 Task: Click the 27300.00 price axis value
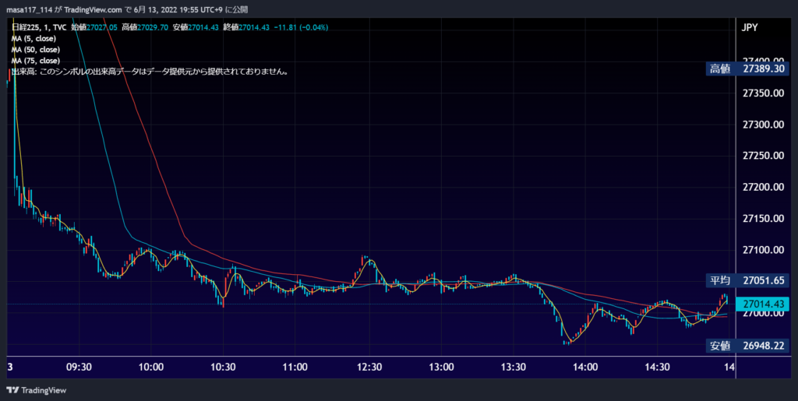pos(764,125)
